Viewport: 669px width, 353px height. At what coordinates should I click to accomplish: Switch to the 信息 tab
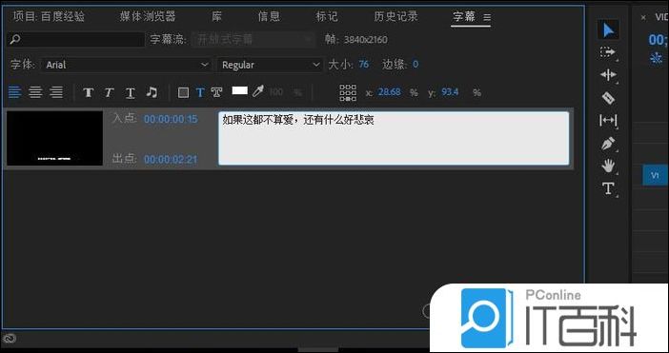click(270, 16)
